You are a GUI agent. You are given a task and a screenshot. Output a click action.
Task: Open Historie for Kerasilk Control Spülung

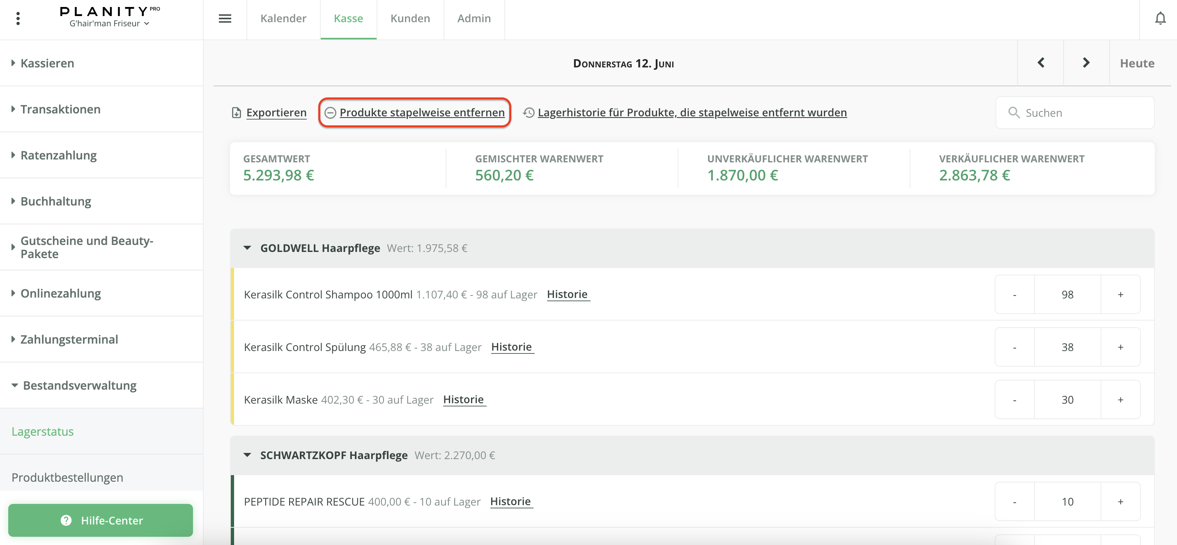[511, 347]
